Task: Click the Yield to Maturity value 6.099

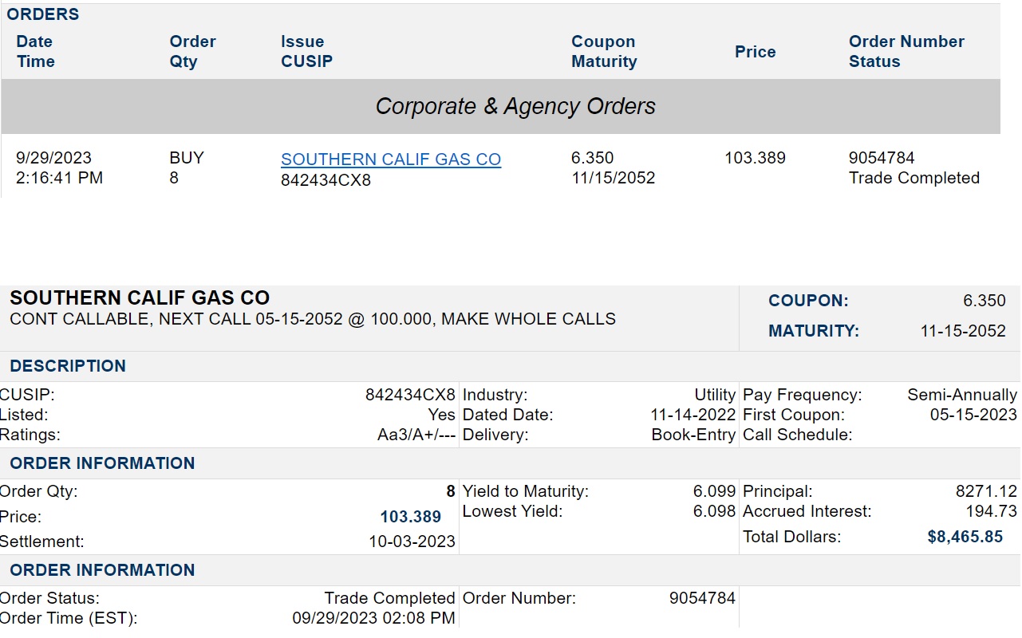Action: tap(714, 491)
